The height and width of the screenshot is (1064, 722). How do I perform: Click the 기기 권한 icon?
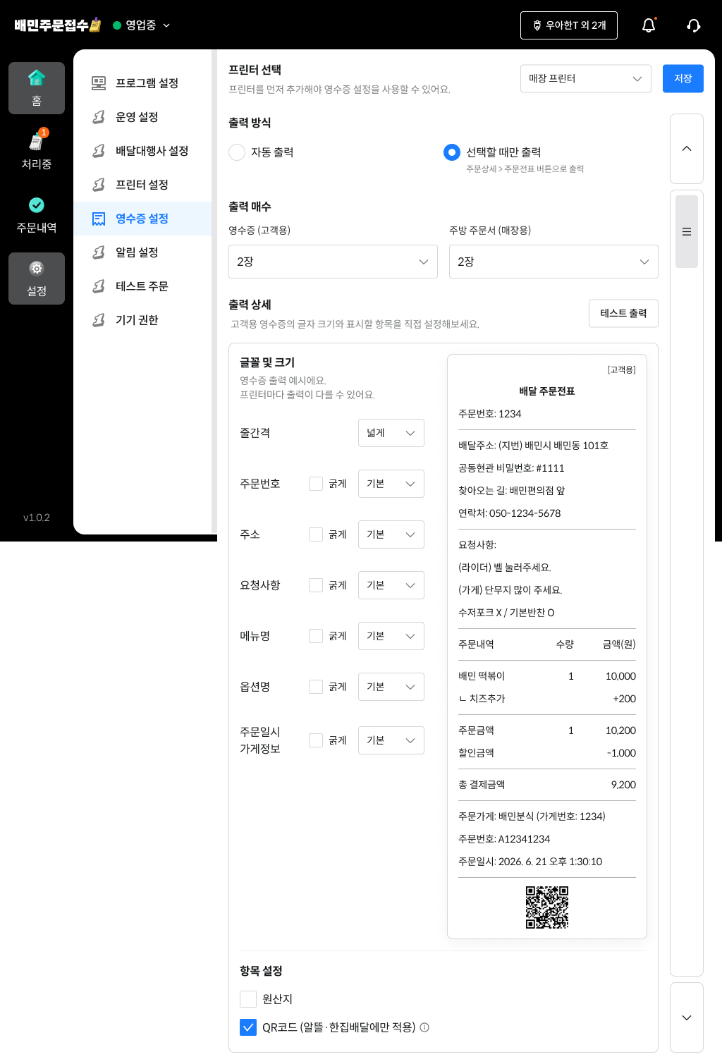click(x=99, y=320)
